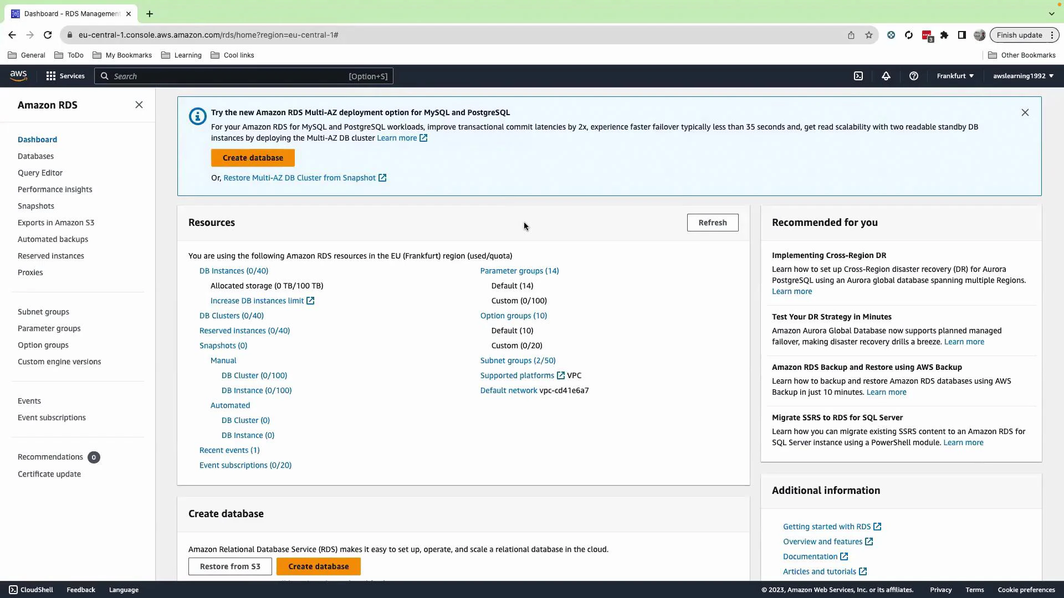This screenshot has height=598, width=1064.
Task: Open Other Bookmarks folder
Action: tap(1022, 55)
